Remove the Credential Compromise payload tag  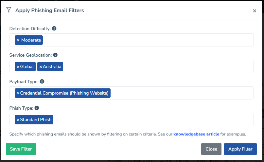[x=18, y=93]
